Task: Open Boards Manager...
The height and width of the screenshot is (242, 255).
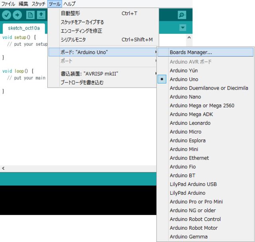Action: [x=206, y=52]
